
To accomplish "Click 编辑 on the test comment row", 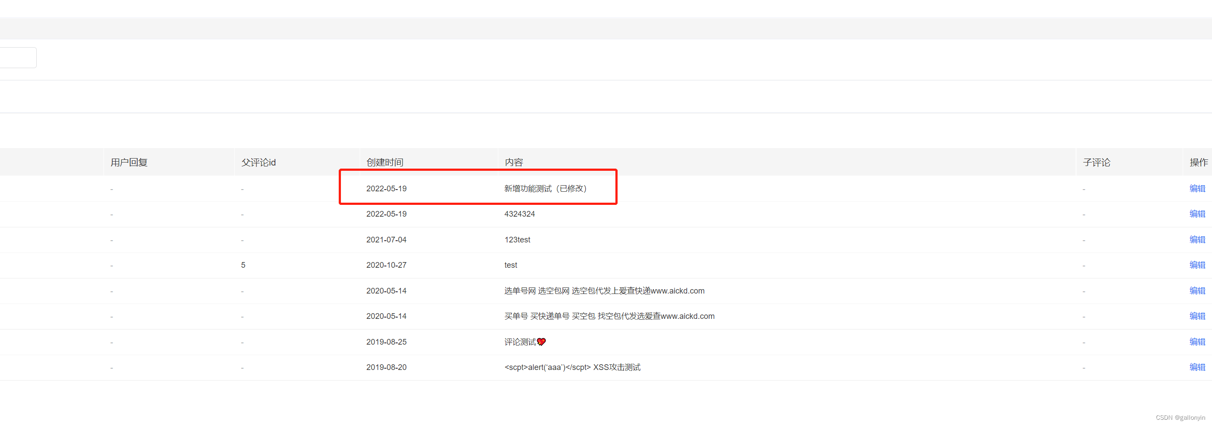I will coord(1198,265).
